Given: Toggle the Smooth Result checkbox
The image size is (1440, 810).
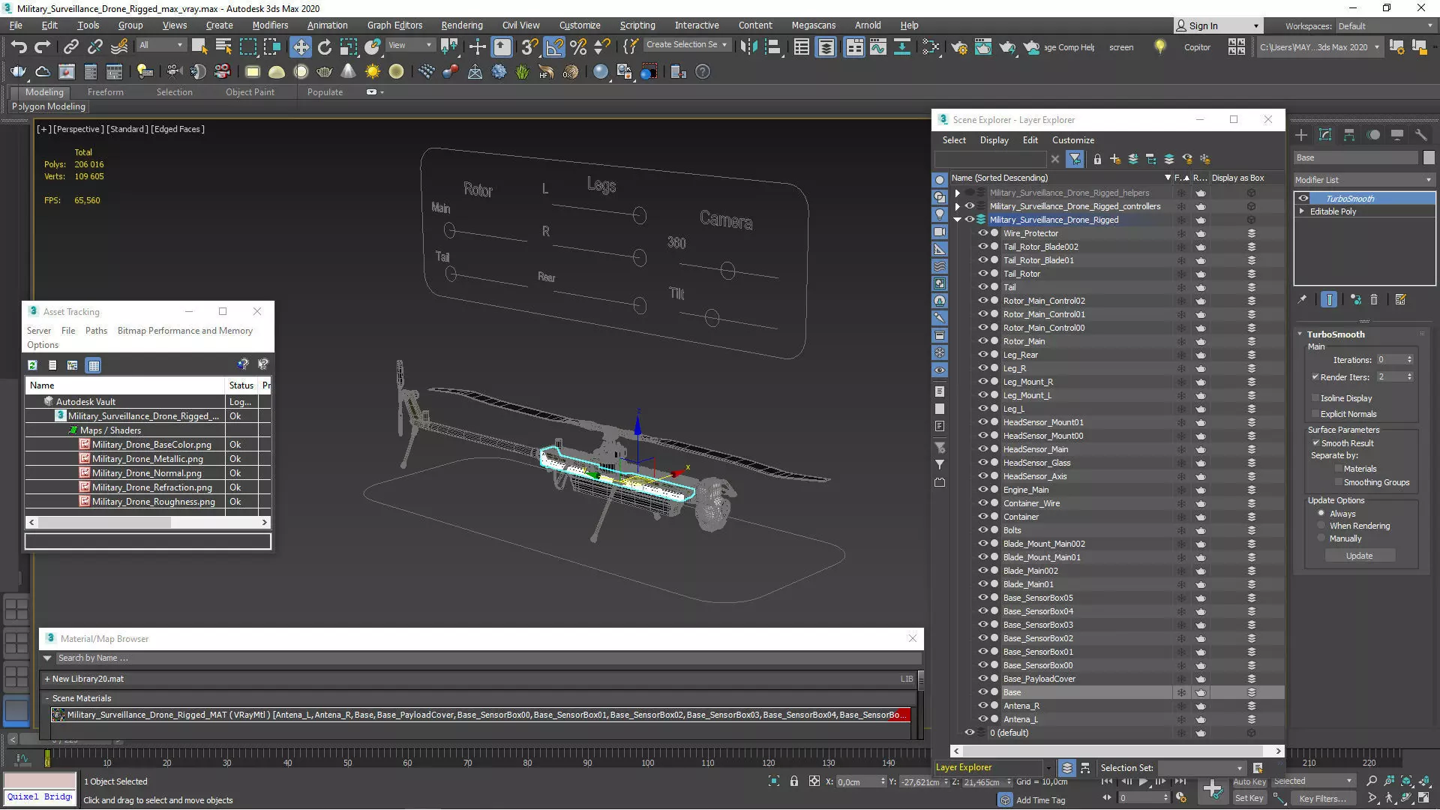Looking at the screenshot, I should [1315, 443].
